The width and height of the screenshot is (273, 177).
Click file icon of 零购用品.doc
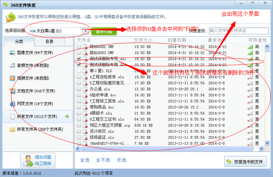pos(85,107)
